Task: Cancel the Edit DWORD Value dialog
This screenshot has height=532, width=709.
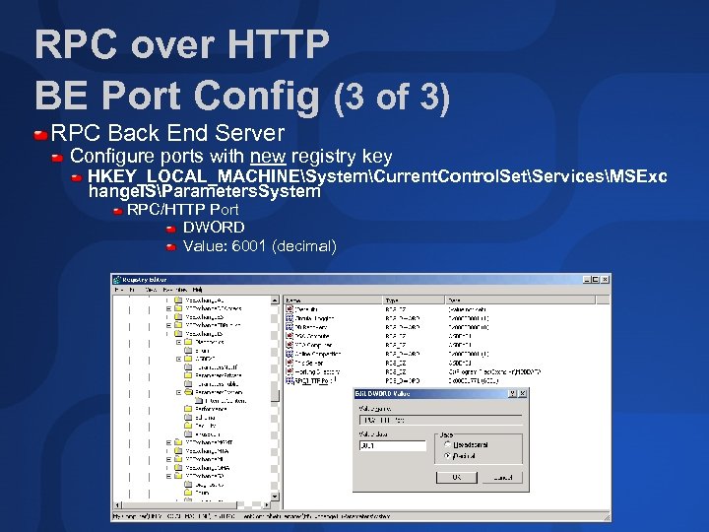Action: tap(503, 477)
